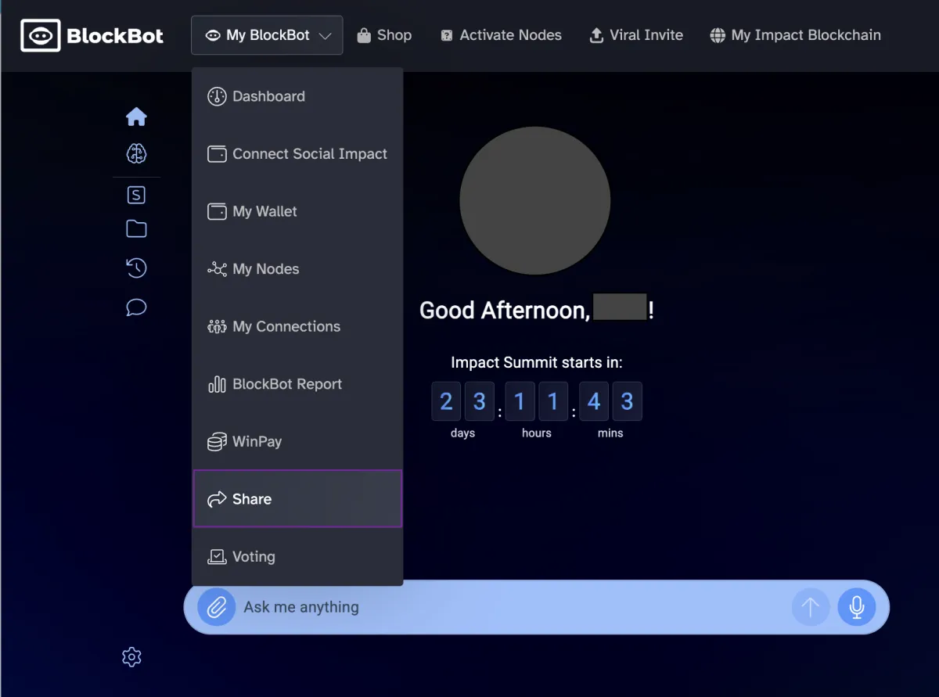Click the paperclip attach button
This screenshot has height=697, width=939.
click(x=217, y=607)
